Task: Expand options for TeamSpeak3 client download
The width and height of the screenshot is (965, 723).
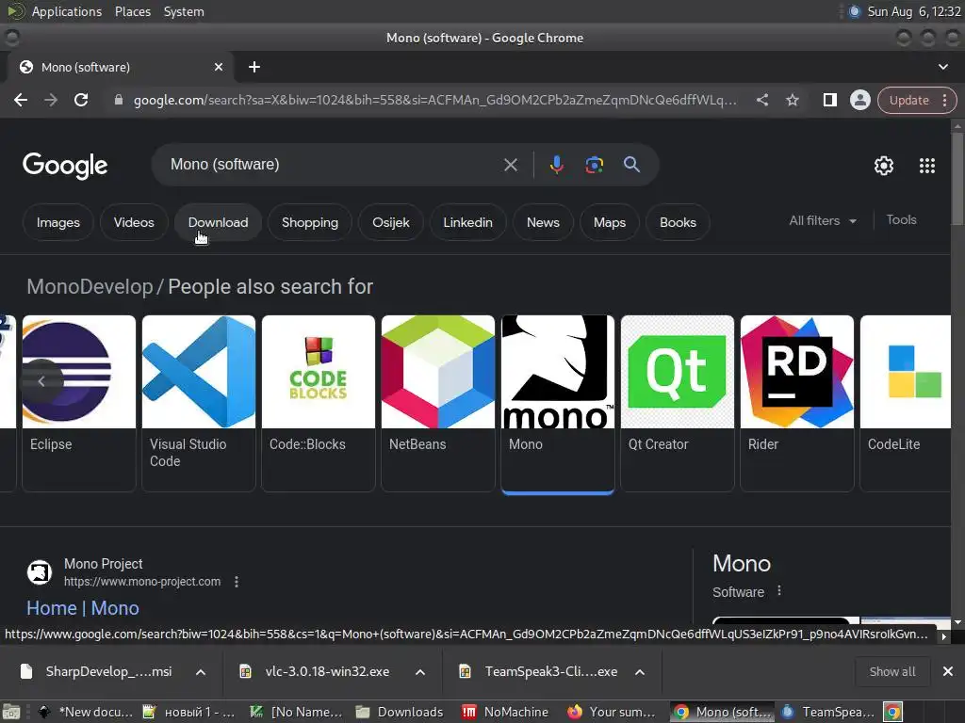Action: [640, 672]
